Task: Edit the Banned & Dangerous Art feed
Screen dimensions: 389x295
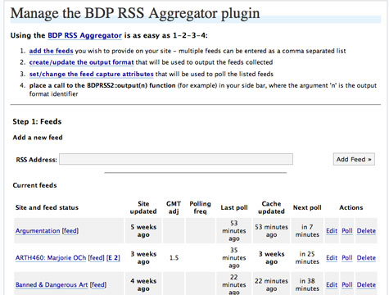Action: 332,285
